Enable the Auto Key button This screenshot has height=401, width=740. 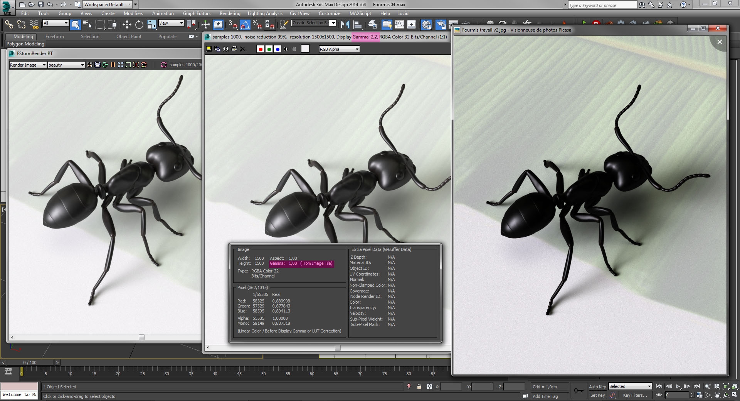tap(597, 386)
